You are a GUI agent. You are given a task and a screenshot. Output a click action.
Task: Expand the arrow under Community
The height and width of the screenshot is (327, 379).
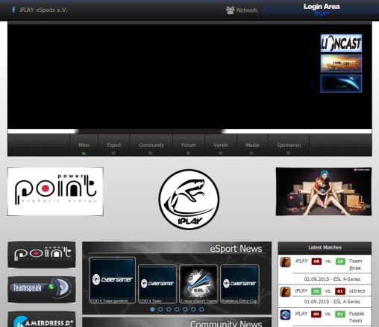coord(151,153)
